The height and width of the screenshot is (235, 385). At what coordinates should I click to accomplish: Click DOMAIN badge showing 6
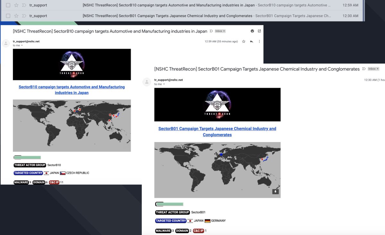coord(38,182)
